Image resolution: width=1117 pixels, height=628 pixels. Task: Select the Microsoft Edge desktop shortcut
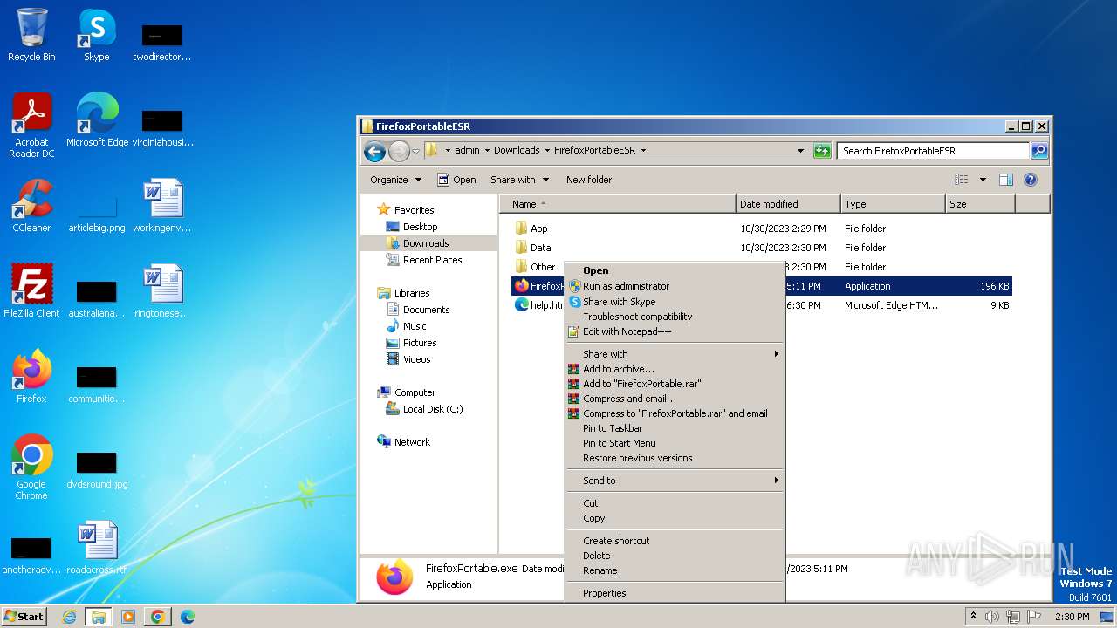coord(97,120)
